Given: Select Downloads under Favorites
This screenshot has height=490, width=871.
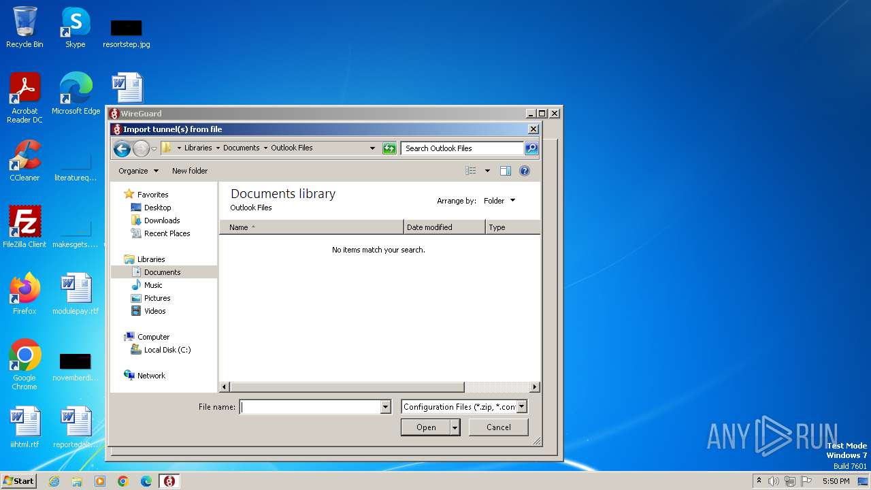Looking at the screenshot, I should click(162, 220).
